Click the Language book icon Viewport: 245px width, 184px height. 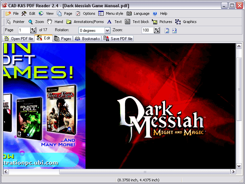coord(129,13)
